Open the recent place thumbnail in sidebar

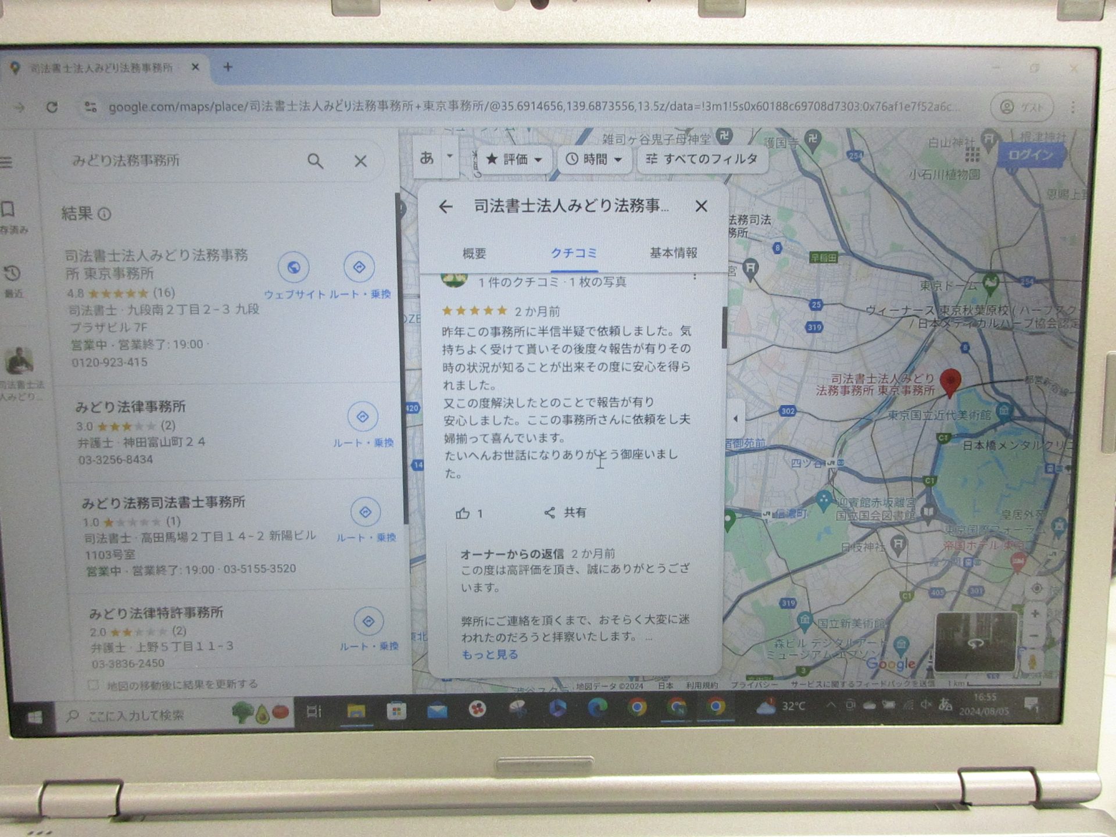19,361
